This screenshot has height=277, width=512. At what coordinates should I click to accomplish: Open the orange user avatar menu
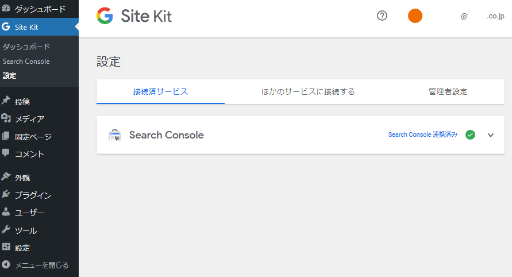[x=415, y=16]
